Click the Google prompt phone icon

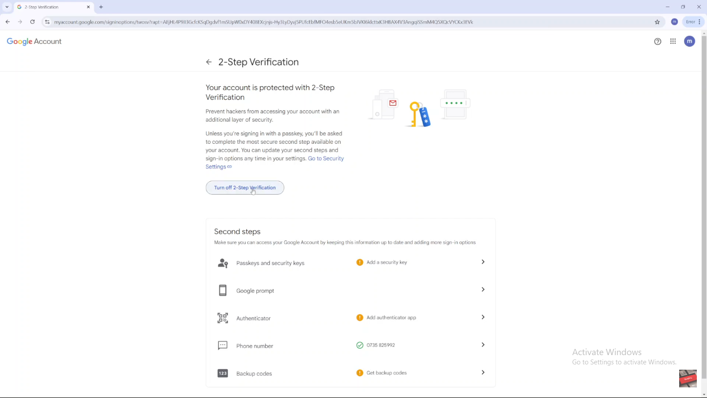point(223,290)
